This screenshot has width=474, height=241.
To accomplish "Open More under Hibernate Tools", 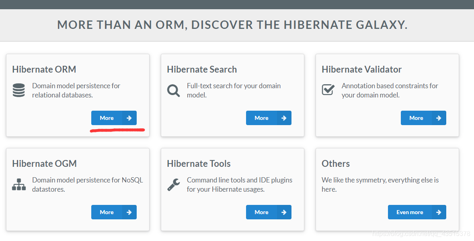I will click(269, 212).
